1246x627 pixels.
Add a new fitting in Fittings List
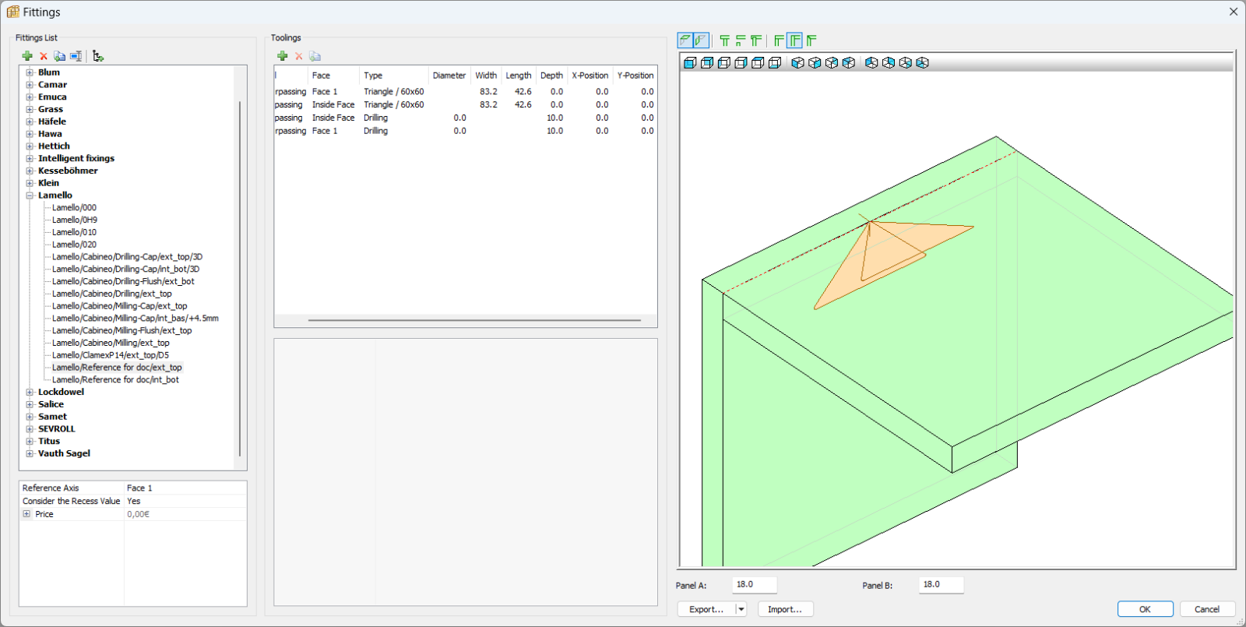click(x=27, y=56)
